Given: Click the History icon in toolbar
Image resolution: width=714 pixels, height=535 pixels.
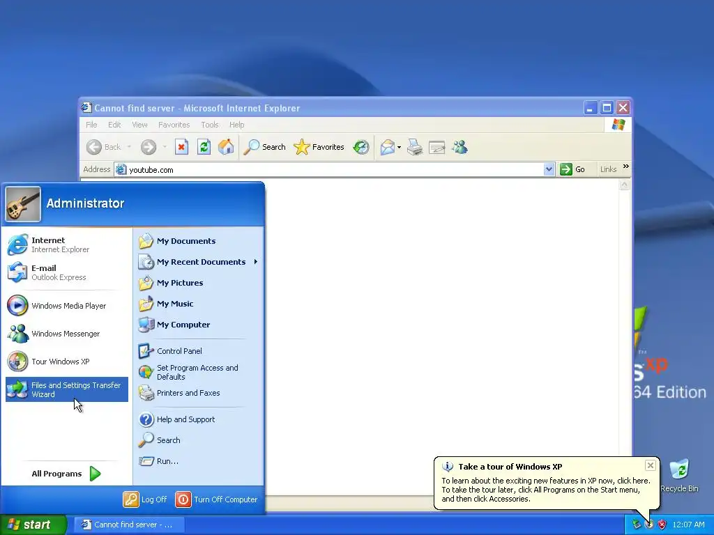Looking at the screenshot, I should tap(361, 147).
